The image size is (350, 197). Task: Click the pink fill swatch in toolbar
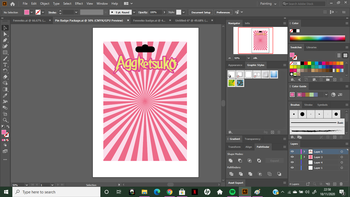[4, 132]
